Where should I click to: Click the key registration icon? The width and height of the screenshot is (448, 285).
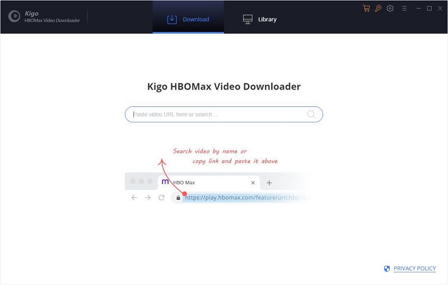coord(378,8)
